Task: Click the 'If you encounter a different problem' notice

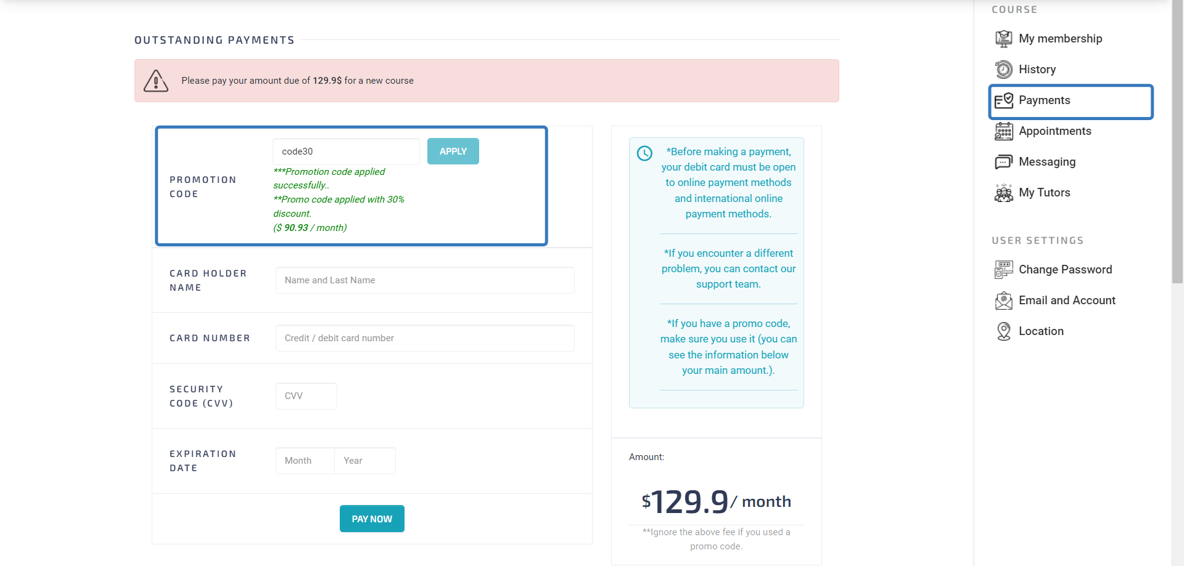Action: point(728,269)
